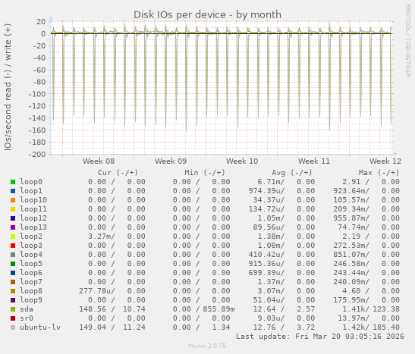Click the loop0 green color swatch
Viewport: 415px width, 354px height.
pos(13,182)
